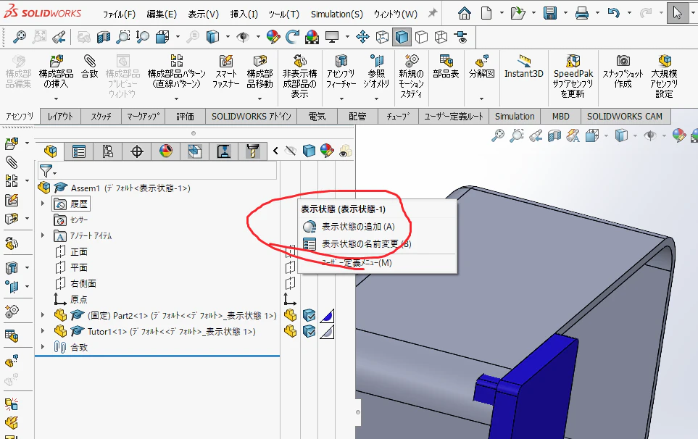Toggle display mode for Tutor1 row
Viewport: 698px width, 439px height.
[x=309, y=331]
